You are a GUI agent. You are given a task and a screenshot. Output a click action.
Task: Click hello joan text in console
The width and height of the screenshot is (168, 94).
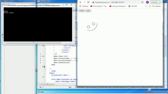pos(9,13)
